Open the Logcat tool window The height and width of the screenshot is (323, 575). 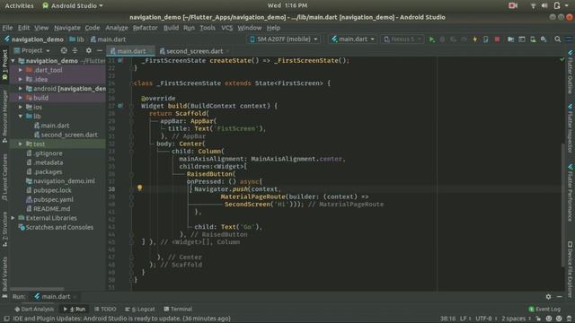click(x=140, y=309)
